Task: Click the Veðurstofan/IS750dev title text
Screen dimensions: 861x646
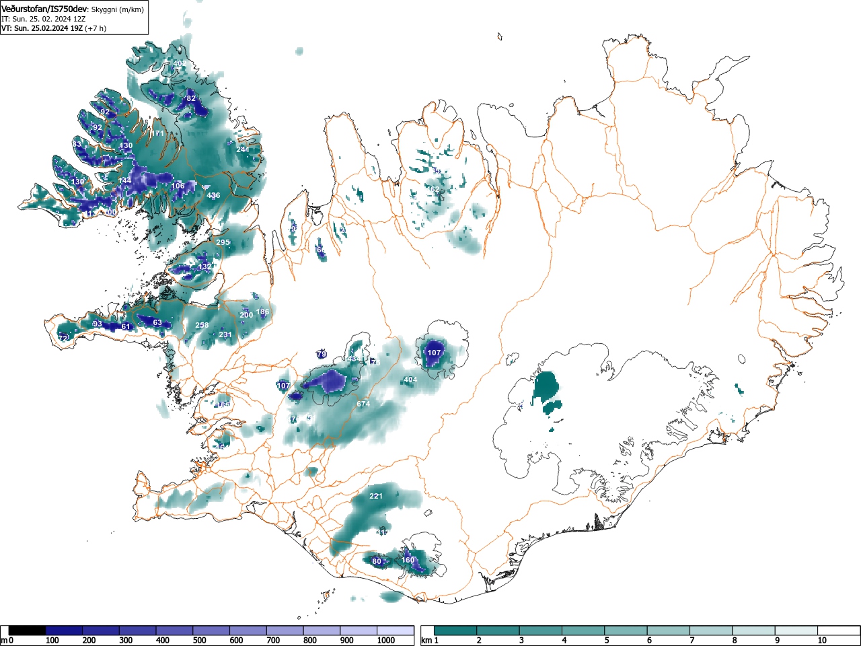Action: (44, 9)
